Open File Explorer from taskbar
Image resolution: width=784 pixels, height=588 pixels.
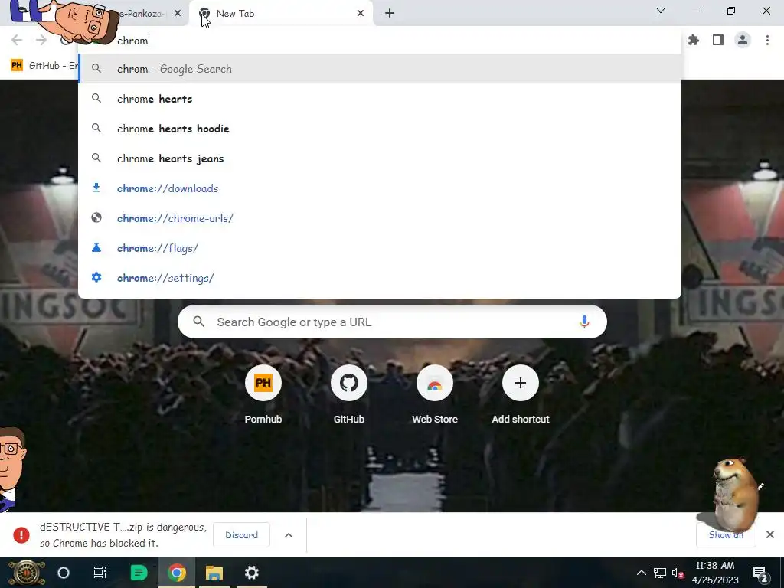pos(214,573)
